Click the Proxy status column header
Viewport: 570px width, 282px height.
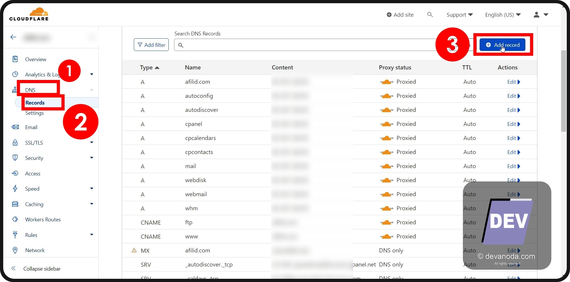click(x=395, y=67)
